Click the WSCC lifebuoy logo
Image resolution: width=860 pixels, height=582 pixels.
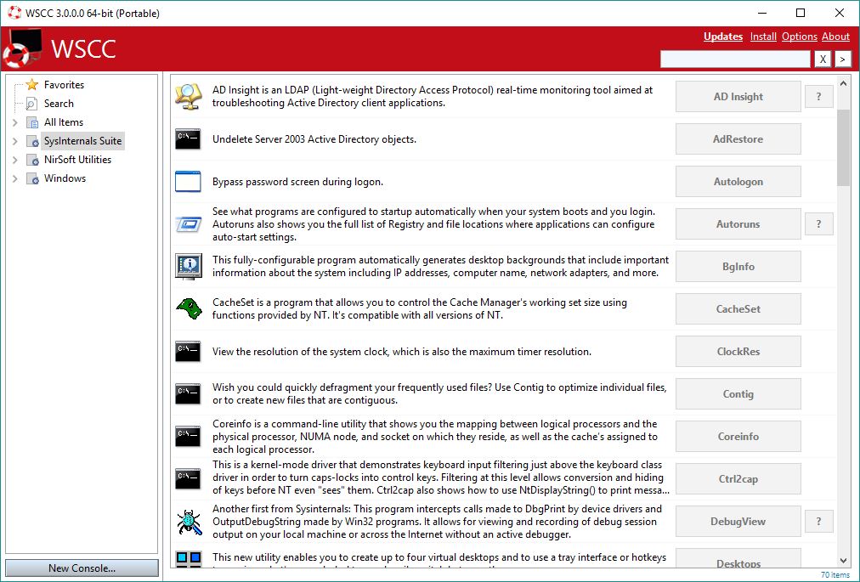pyautogui.click(x=22, y=48)
